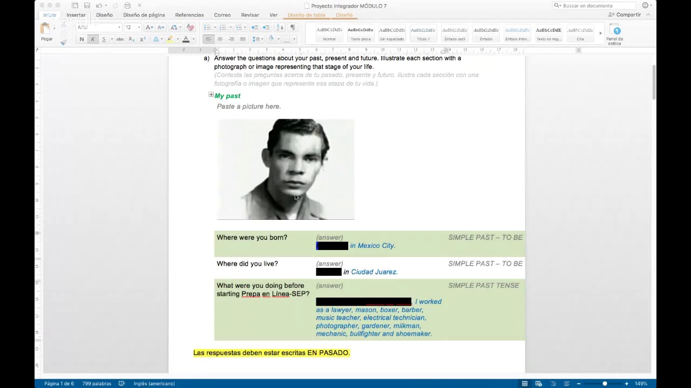Click the multilevel list icon

(238, 27)
